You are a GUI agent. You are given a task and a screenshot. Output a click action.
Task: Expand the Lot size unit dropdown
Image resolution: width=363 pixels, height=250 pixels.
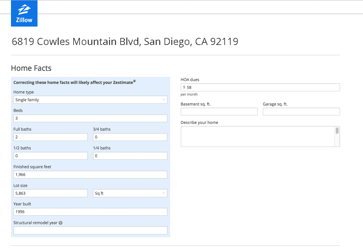point(130,193)
